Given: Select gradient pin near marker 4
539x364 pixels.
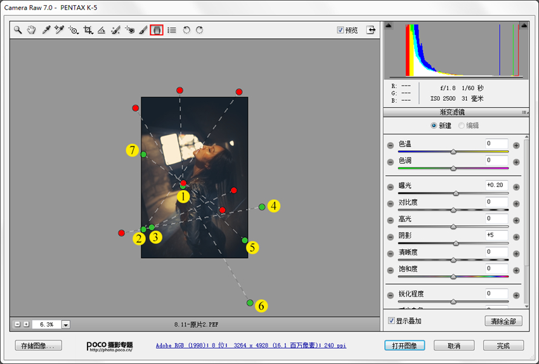Looking at the screenshot, I should 262,207.
